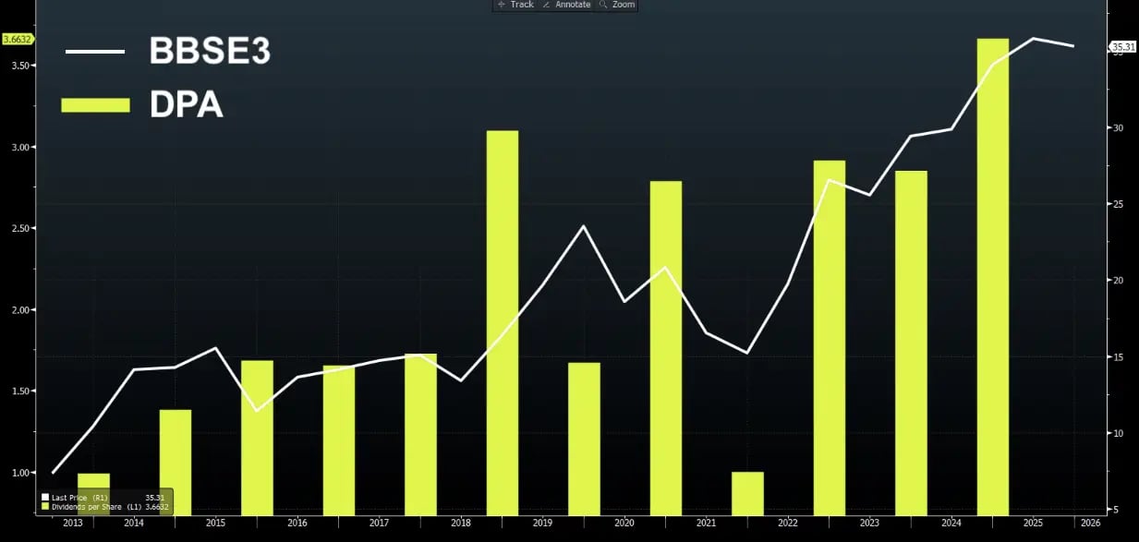Click the 1.50 value on left axis
The width and height of the screenshot is (1139, 542).
(x=20, y=391)
